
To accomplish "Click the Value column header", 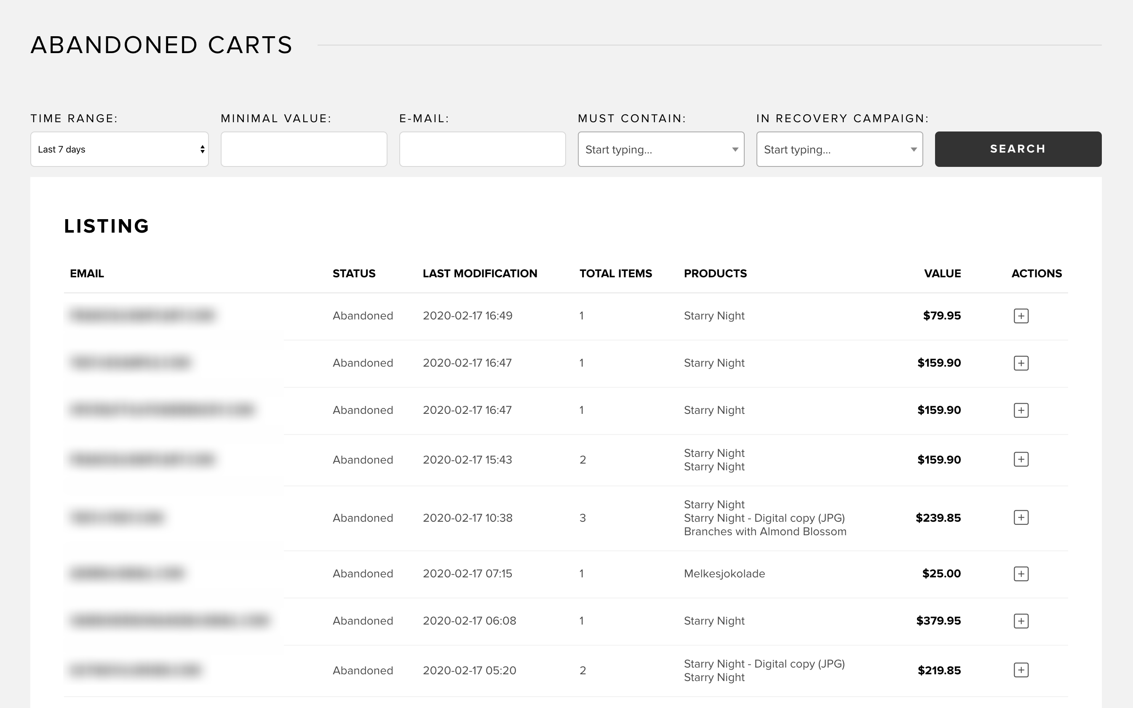I will (x=942, y=274).
